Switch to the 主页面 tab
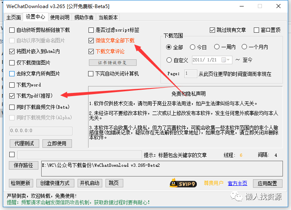 click(14, 17)
